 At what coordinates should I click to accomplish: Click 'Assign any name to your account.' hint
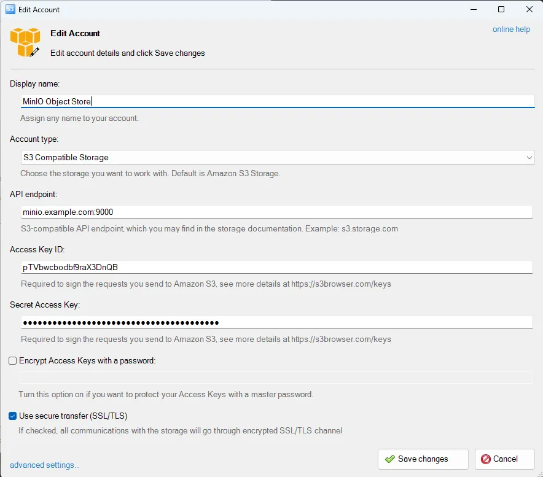(x=79, y=118)
